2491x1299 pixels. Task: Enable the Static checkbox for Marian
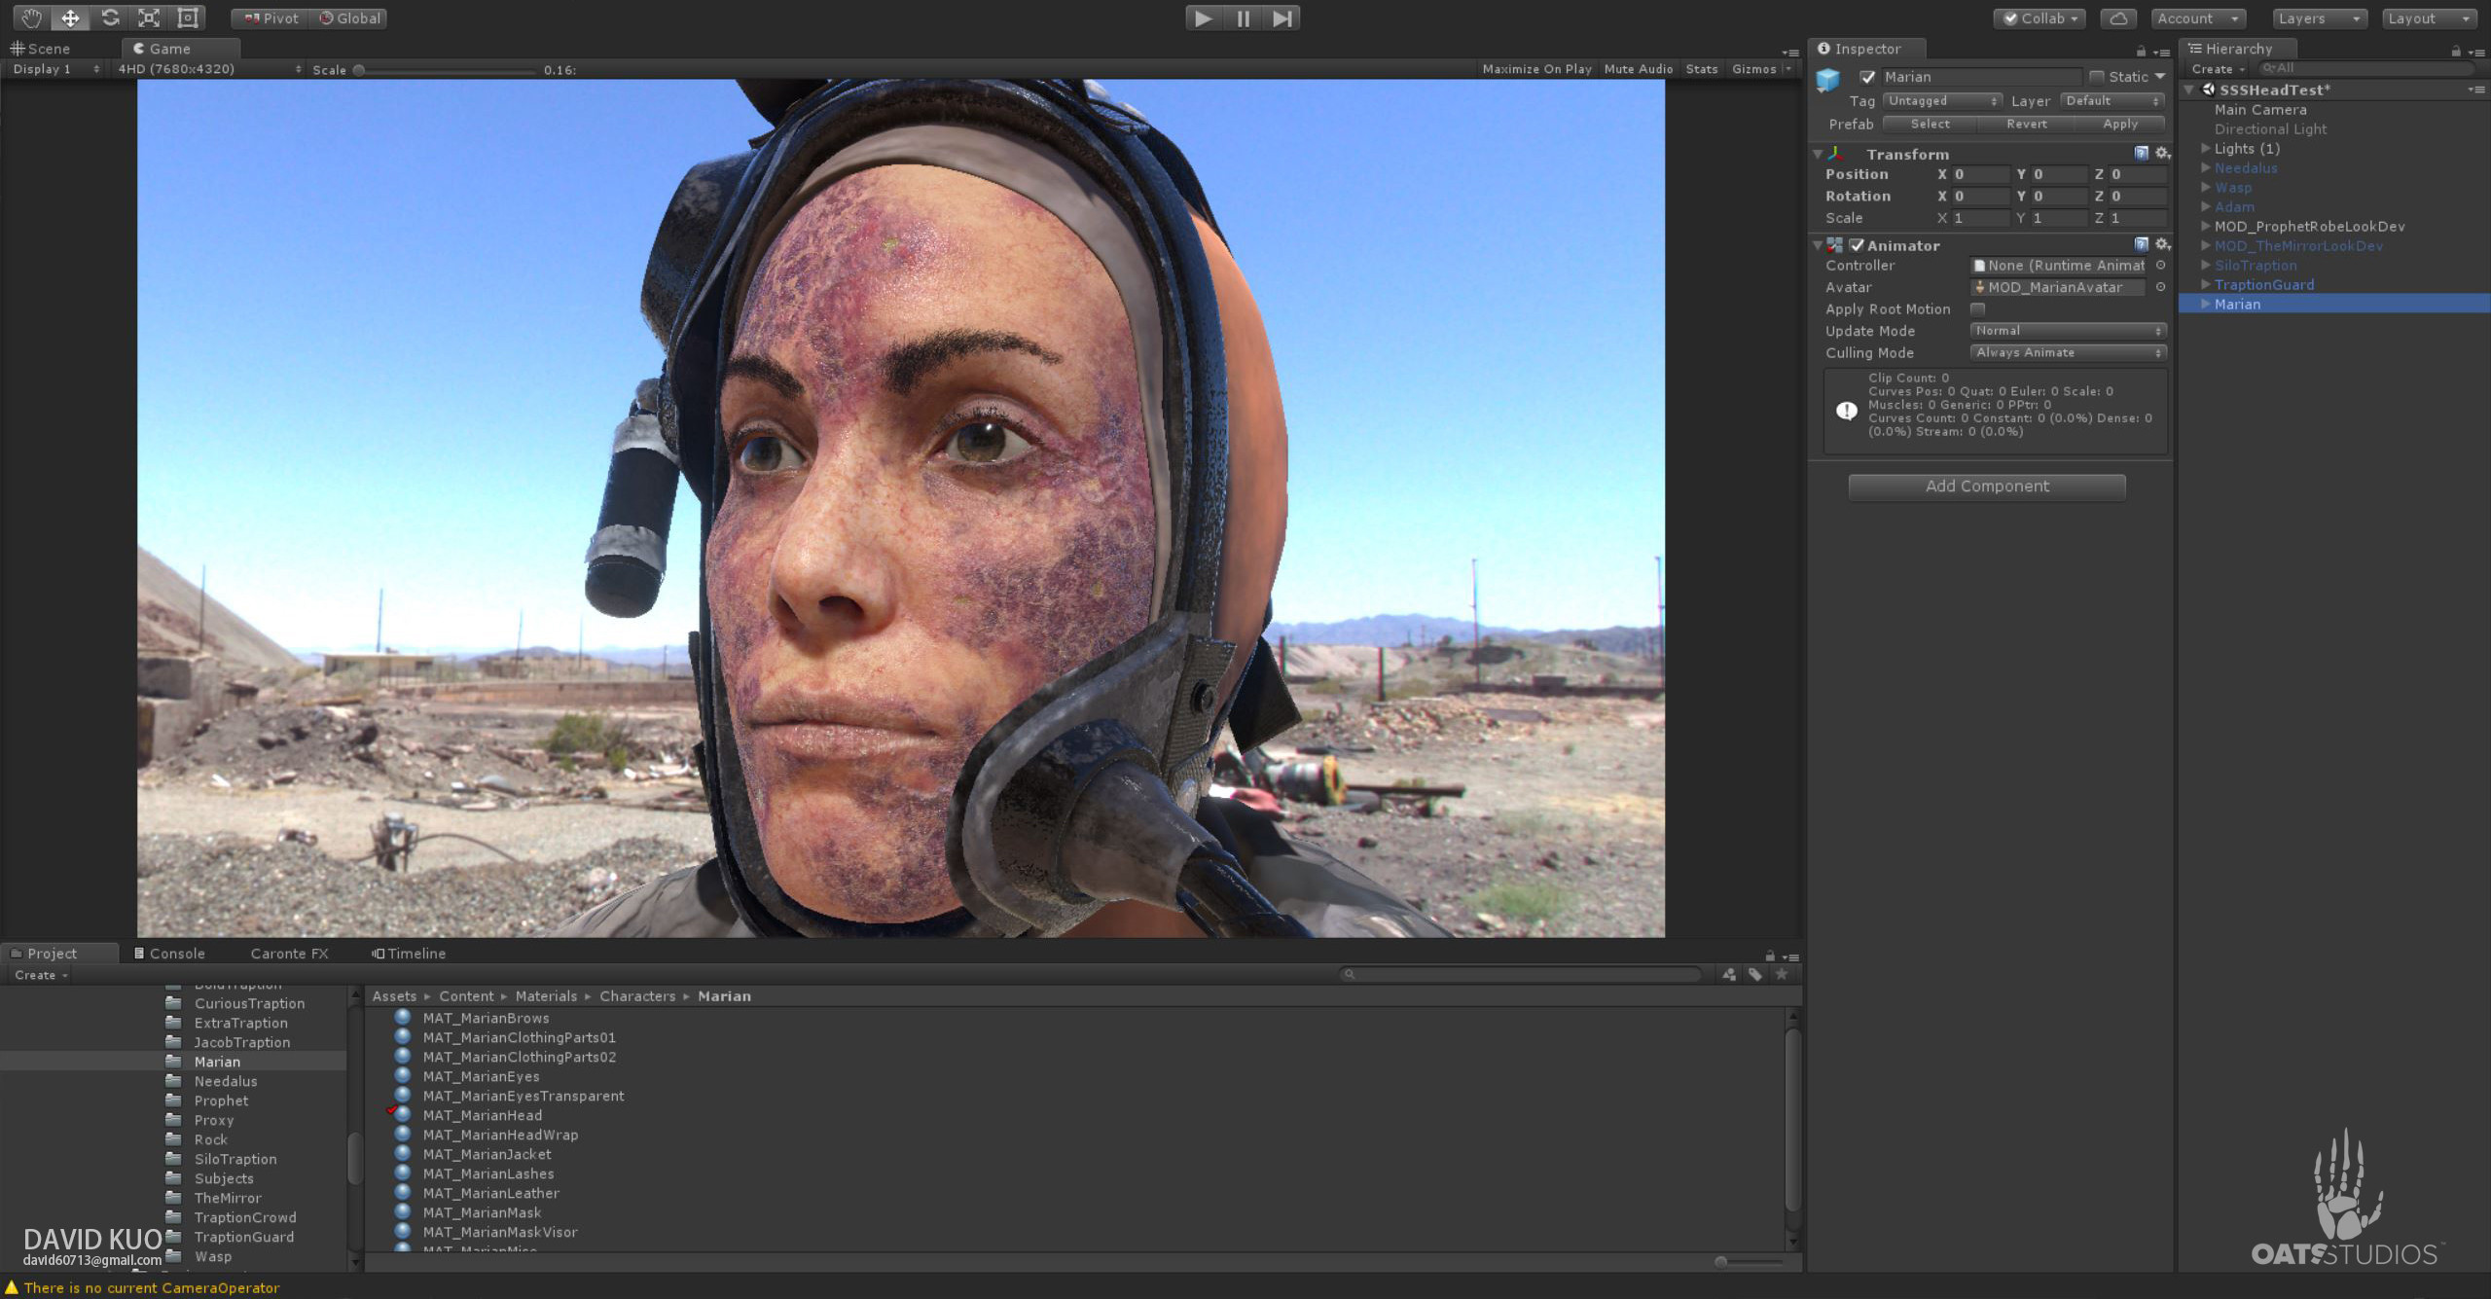coord(2098,77)
